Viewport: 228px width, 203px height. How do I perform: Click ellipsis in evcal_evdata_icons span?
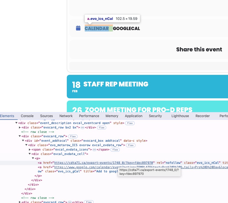(94, 150)
